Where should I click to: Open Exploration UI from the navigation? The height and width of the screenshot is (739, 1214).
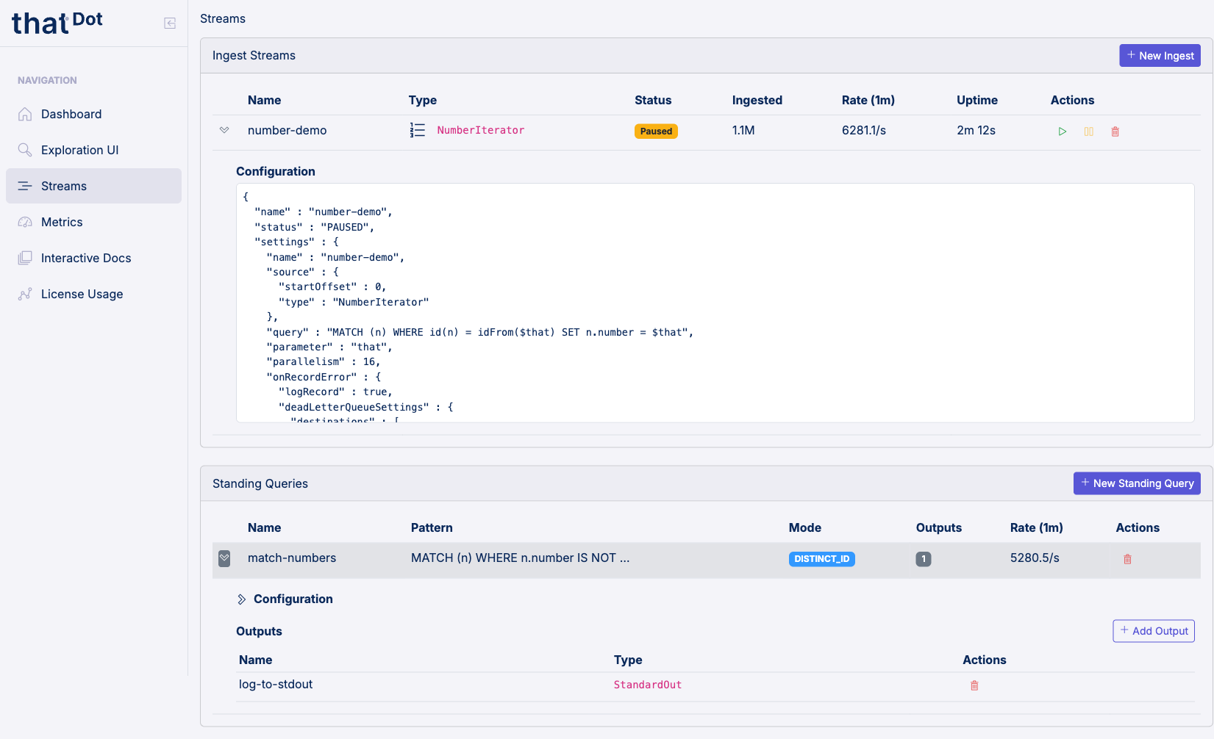[x=93, y=150]
